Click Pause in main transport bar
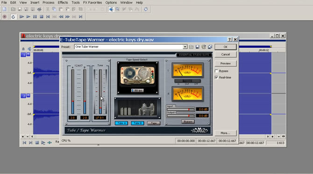This screenshot has width=313, height=174. coord(35,16)
